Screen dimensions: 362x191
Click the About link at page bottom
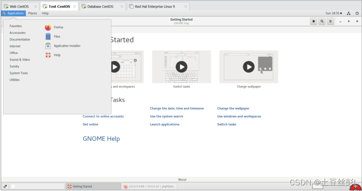click(182, 180)
